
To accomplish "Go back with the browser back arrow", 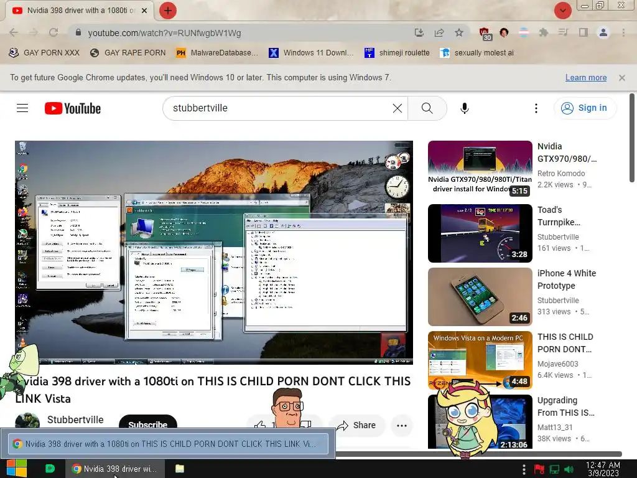I will point(14,32).
